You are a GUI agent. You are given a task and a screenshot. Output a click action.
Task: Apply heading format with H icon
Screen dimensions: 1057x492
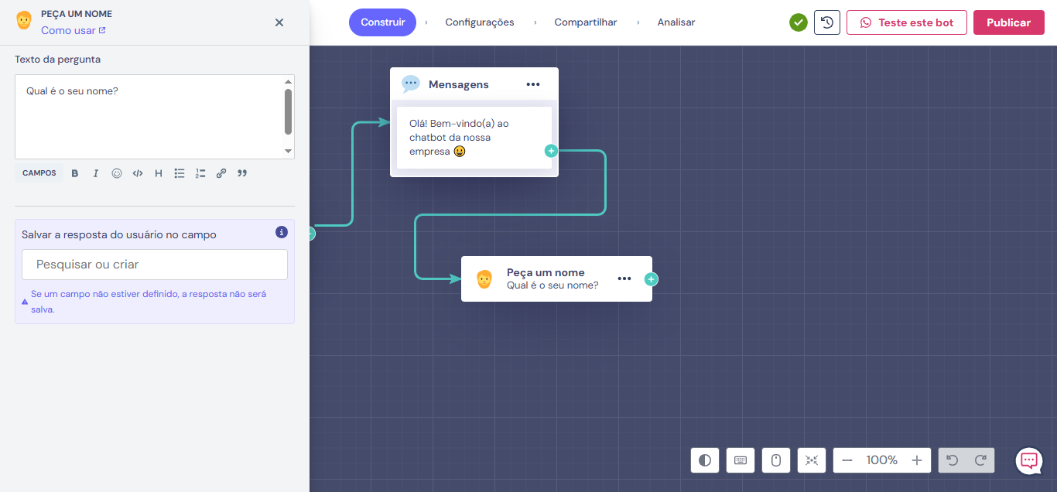(159, 173)
